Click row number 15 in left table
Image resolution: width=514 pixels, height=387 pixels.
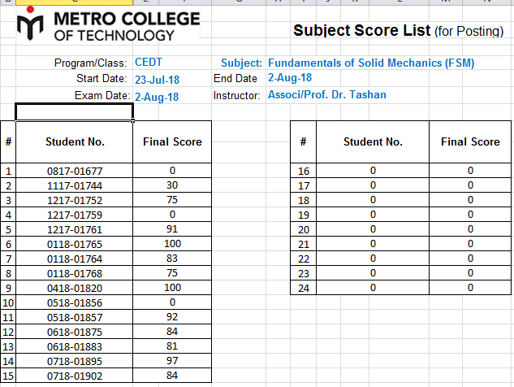tap(8, 376)
